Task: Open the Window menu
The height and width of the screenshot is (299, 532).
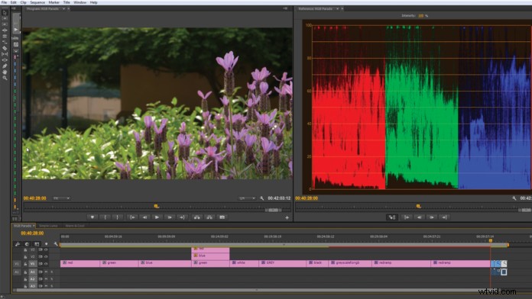Action: click(x=80, y=2)
